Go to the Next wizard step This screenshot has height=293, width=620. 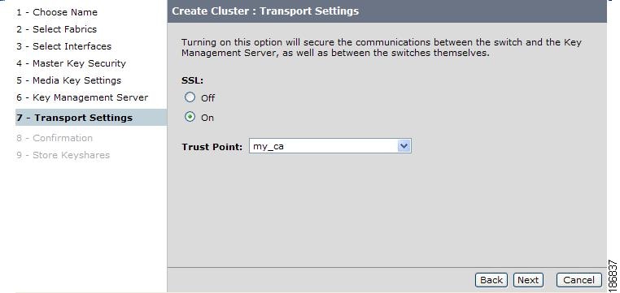(x=528, y=280)
